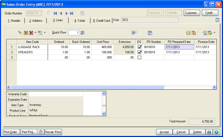Click the delete row red X icon
Viewport: 223px width, 137px height.
[194, 33]
